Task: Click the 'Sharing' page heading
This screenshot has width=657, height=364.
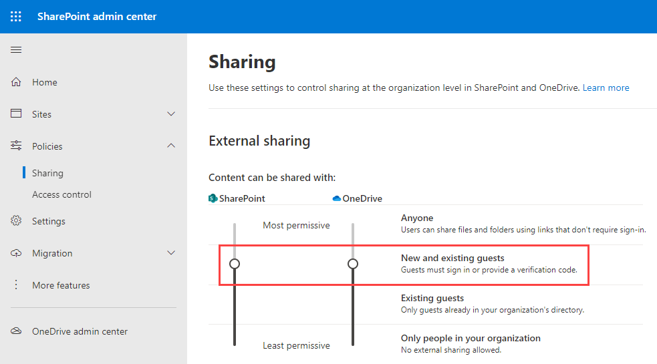Action: click(242, 62)
